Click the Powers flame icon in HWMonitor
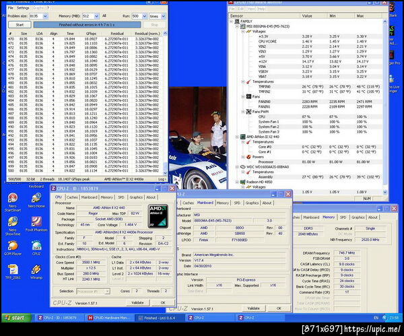 (248, 157)
